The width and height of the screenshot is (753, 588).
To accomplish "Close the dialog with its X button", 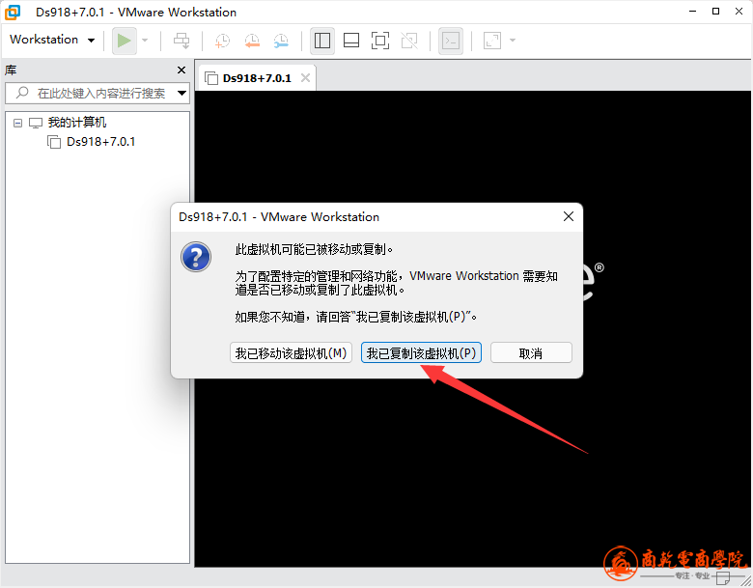I will pyautogui.click(x=569, y=216).
